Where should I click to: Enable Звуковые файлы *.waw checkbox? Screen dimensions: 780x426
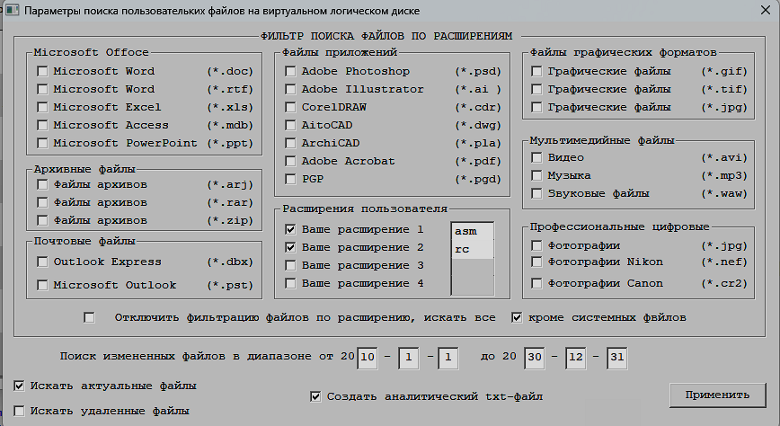click(x=536, y=193)
